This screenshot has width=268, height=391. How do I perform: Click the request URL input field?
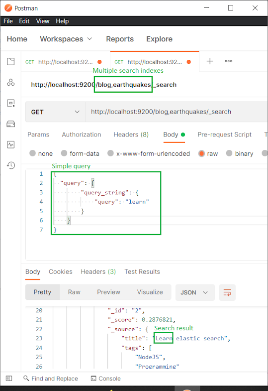click(x=176, y=112)
